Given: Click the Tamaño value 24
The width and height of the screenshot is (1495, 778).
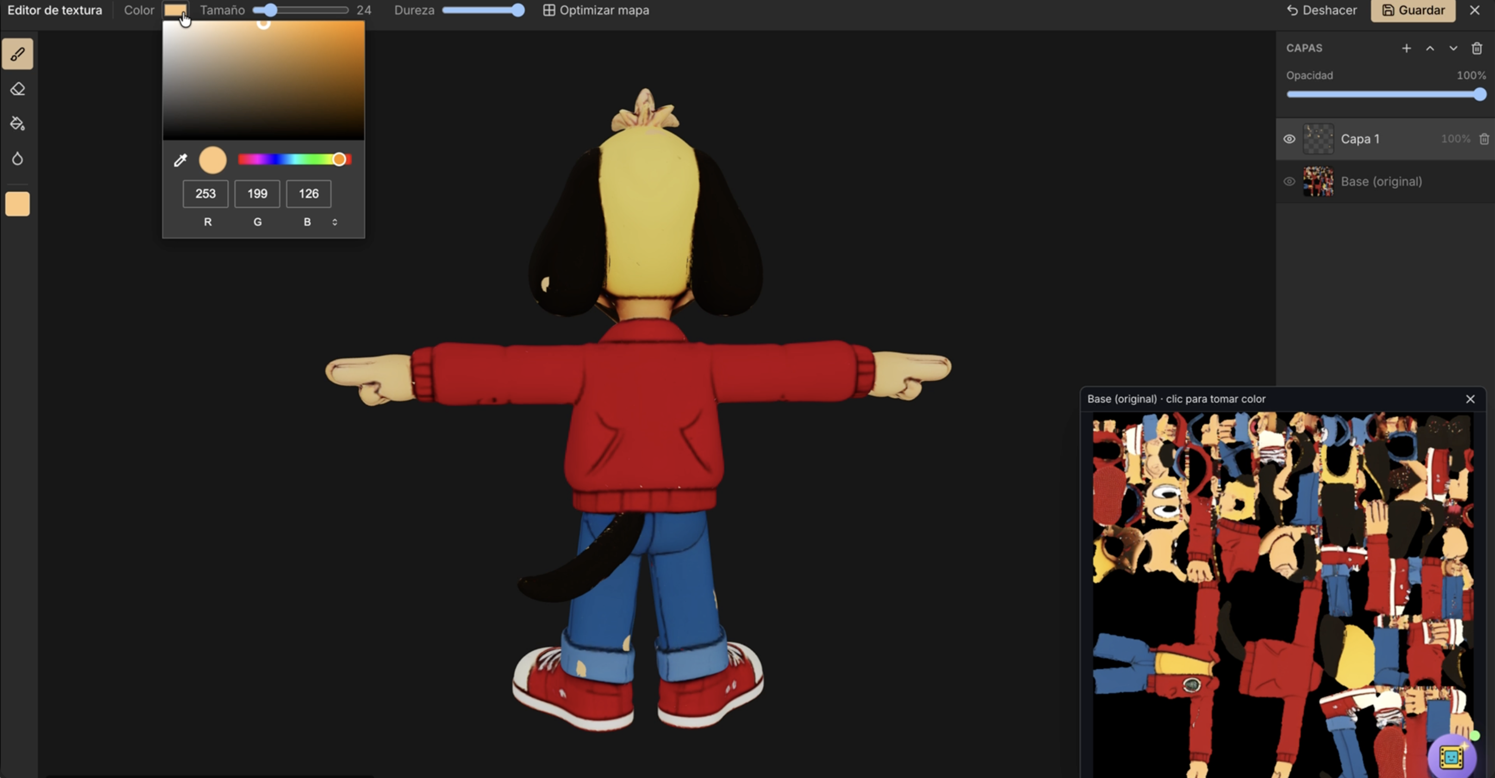Looking at the screenshot, I should tap(364, 10).
